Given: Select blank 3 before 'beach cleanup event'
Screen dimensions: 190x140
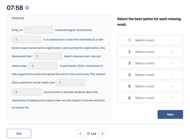Looking at the screenshot, I should 47,56.
